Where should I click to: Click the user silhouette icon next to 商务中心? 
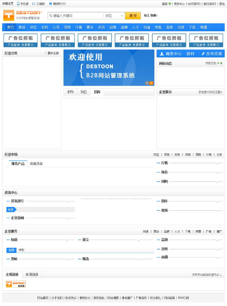click(x=162, y=54)
